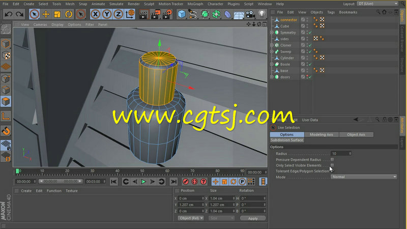Enable the Axis tool with L icon
The width and height of the screenshot is (407, 229).
point(6,117)
